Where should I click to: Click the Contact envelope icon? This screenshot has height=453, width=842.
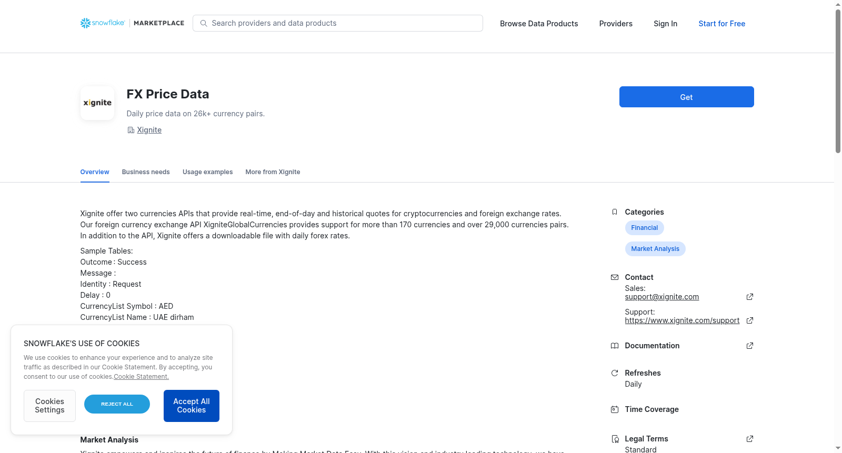tap(615, 277)
